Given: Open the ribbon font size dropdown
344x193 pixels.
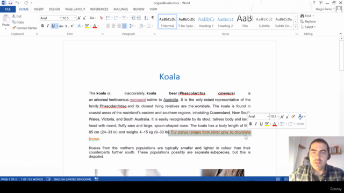Looking at the screenshot, I should tap(75, 18).
